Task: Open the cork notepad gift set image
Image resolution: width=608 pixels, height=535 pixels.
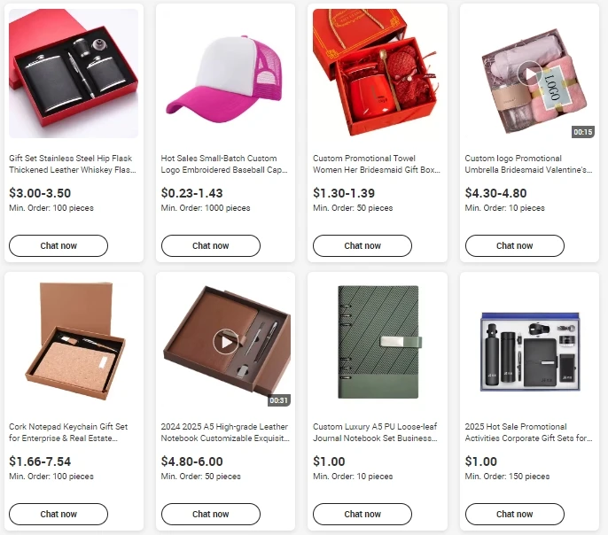Action: [x=74, y=342]
